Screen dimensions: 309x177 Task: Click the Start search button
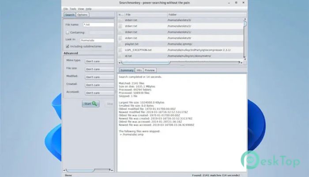click(x=90, y=104)
